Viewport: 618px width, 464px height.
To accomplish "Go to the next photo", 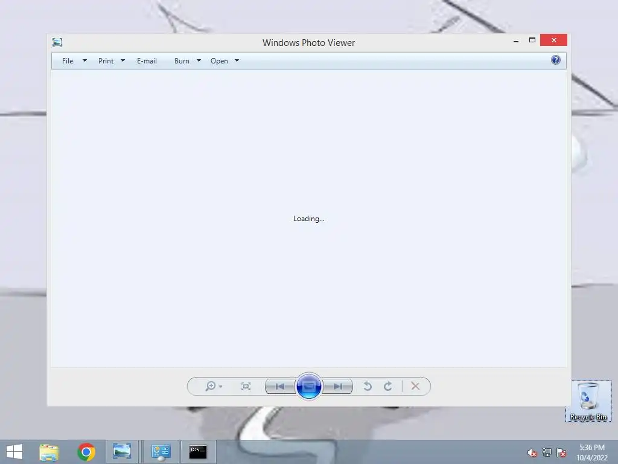I will (x=337, y=386).
